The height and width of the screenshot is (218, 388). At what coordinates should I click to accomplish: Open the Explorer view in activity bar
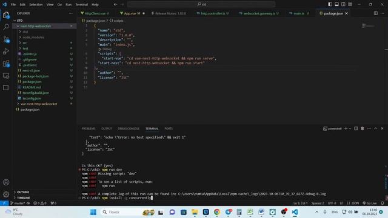6,15
